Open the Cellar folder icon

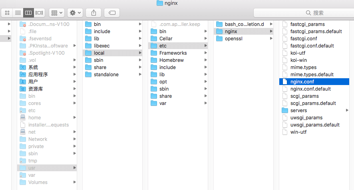(154, 39)
